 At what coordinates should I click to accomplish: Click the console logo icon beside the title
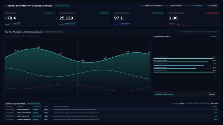[x=6, y=6]
